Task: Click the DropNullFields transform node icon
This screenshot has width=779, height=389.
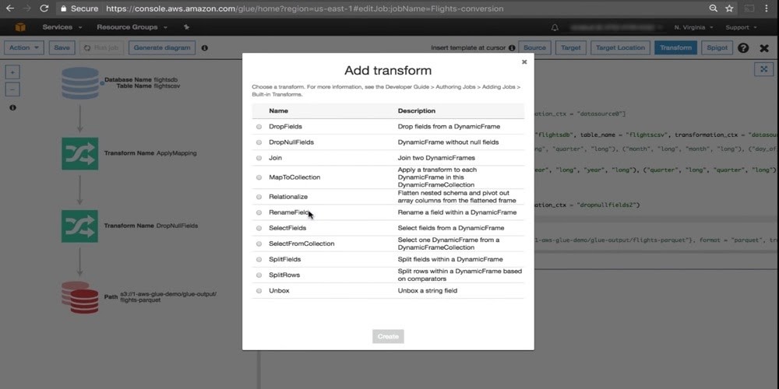Action: (79, 226)
